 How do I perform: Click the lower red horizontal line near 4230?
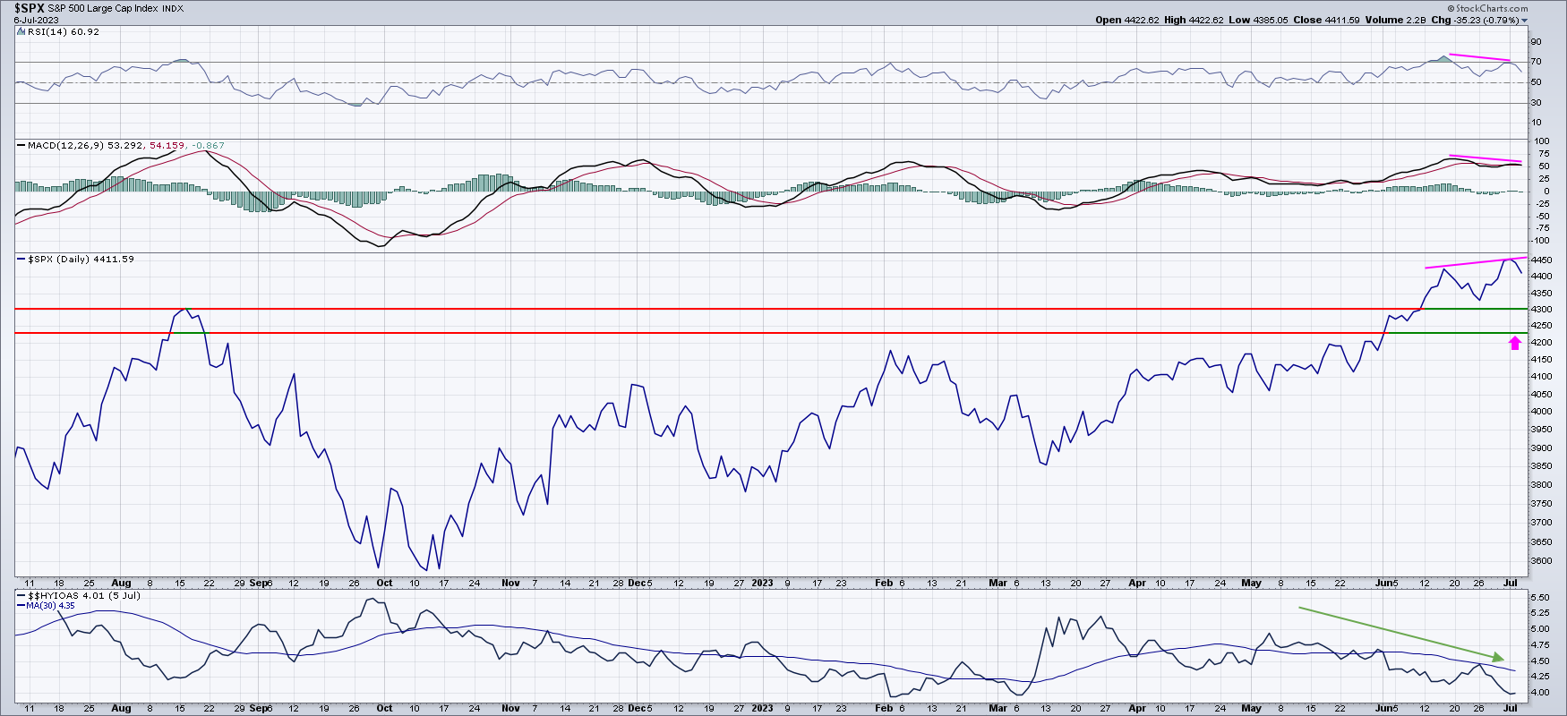[716, 333]
